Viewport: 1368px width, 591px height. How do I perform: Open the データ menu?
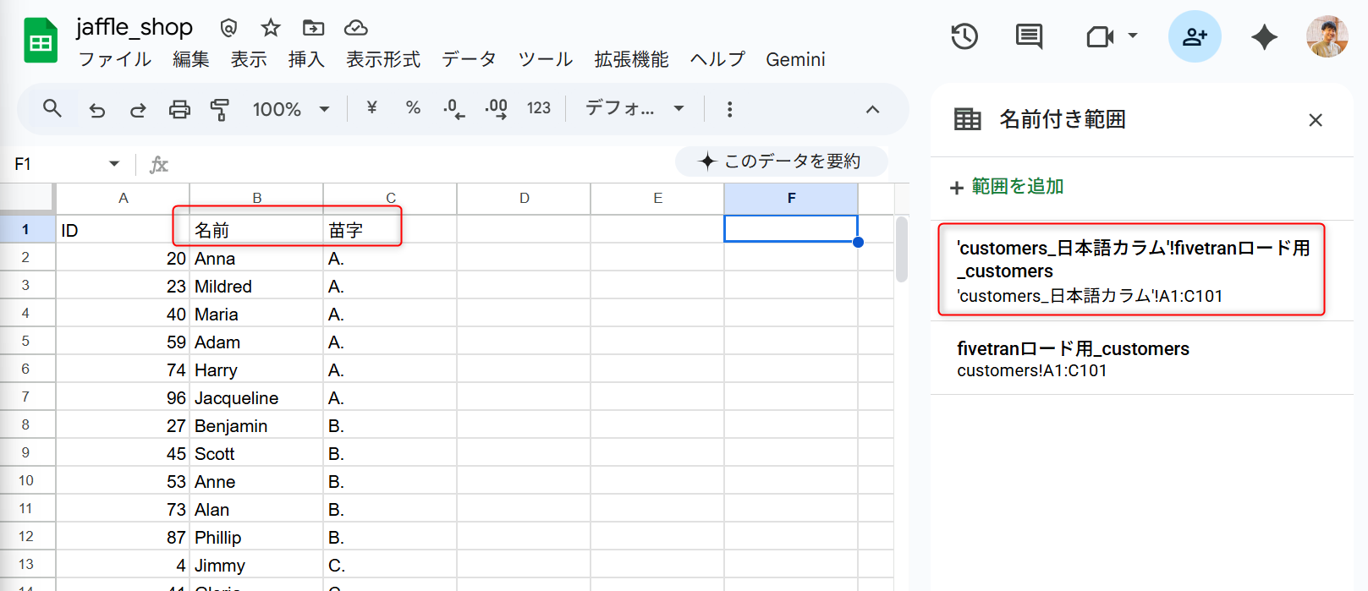[x=469, y=59]
